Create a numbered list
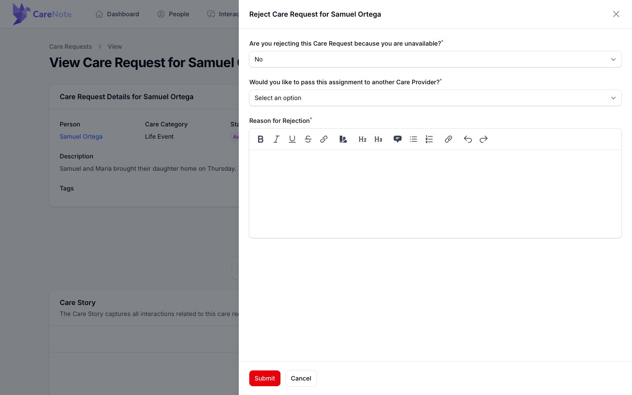Image resolution: width=632 pixels, height=395 pixels. point(429,139)
